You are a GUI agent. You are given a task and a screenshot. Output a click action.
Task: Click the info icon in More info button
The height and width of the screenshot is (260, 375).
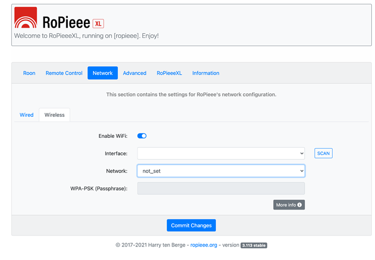click(299, 205)
